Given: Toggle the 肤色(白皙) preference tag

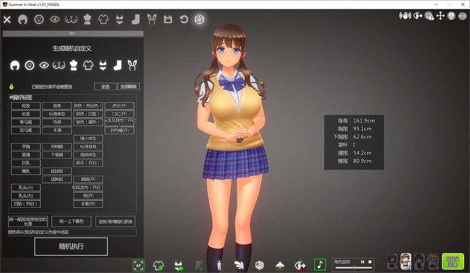Looking at the screenshot, I should coord(88,114).
